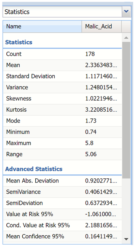
Task: Click the SemiVariance value 0.4061429
Action: 101,192
